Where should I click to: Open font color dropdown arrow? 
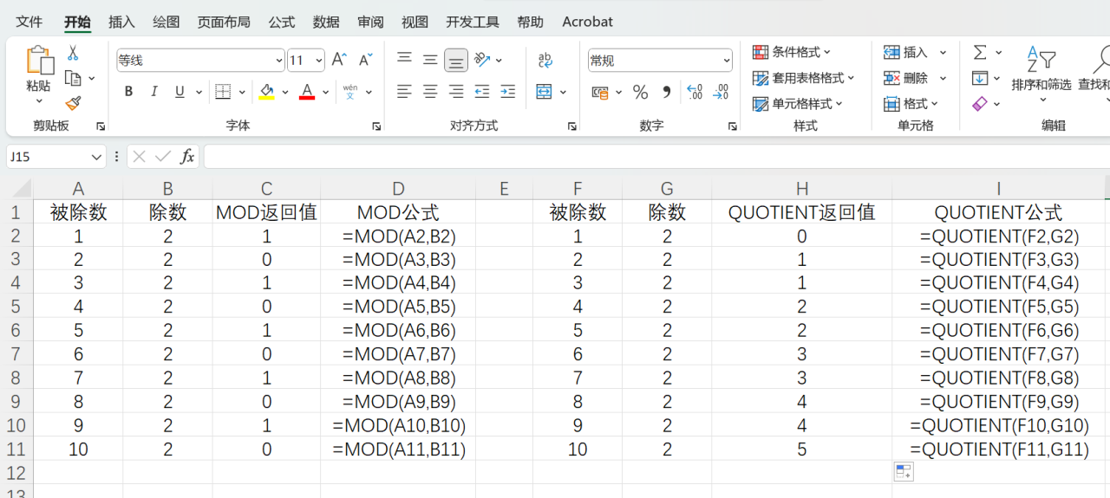325,91
